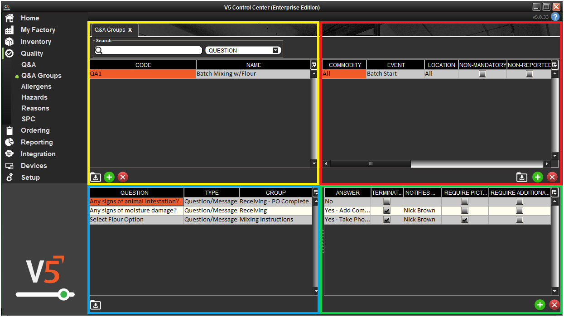This screenshot has width=564, height=317.
Task: Click the green plus to add an answer
Action: (x=540, y=305)
